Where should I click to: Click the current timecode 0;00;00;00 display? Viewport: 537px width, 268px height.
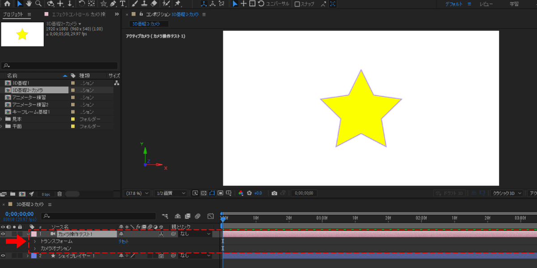tap(19, 214)
